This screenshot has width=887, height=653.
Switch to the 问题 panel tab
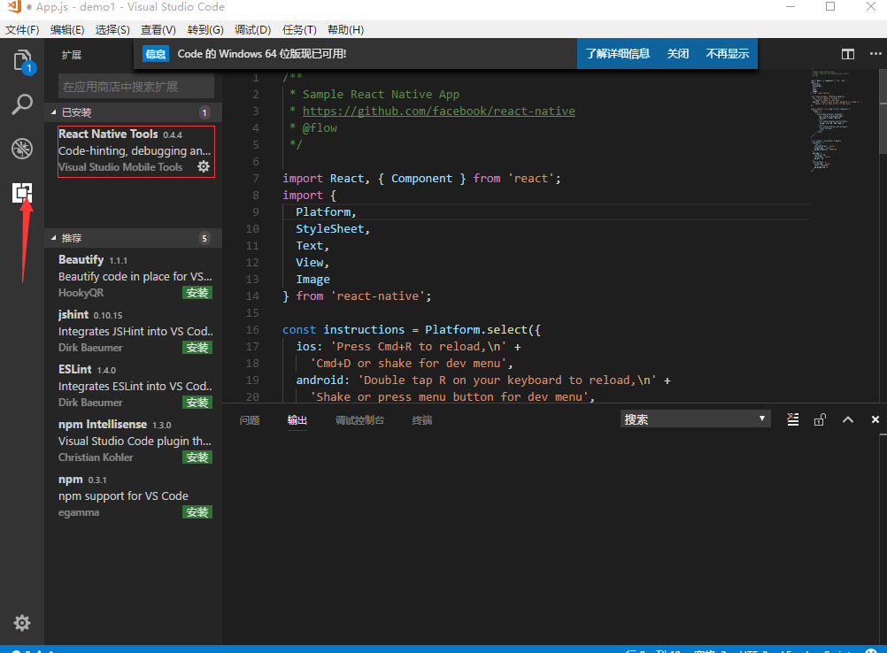coord(250,420)
